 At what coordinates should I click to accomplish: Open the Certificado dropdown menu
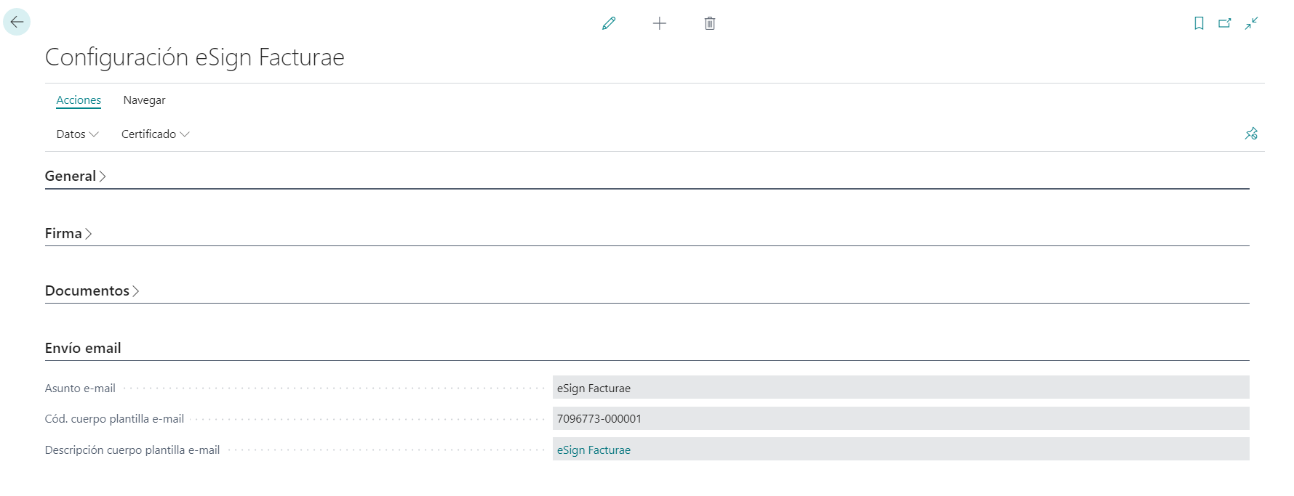pos(155,134)
